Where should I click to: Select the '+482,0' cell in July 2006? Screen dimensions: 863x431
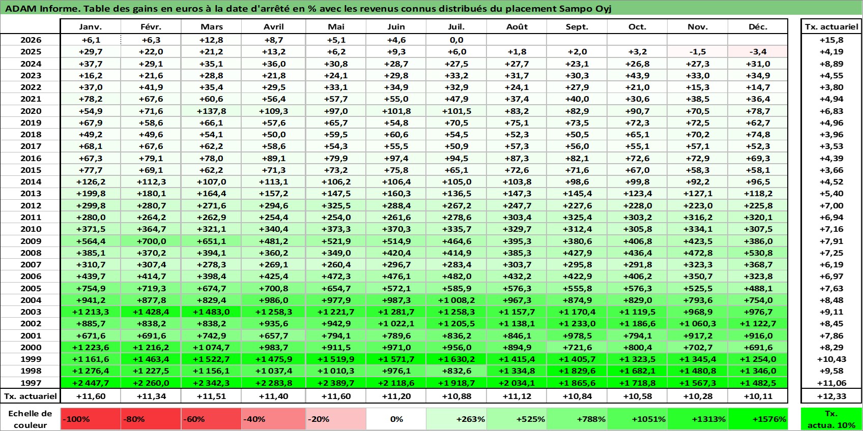click(x=456, y=276)
